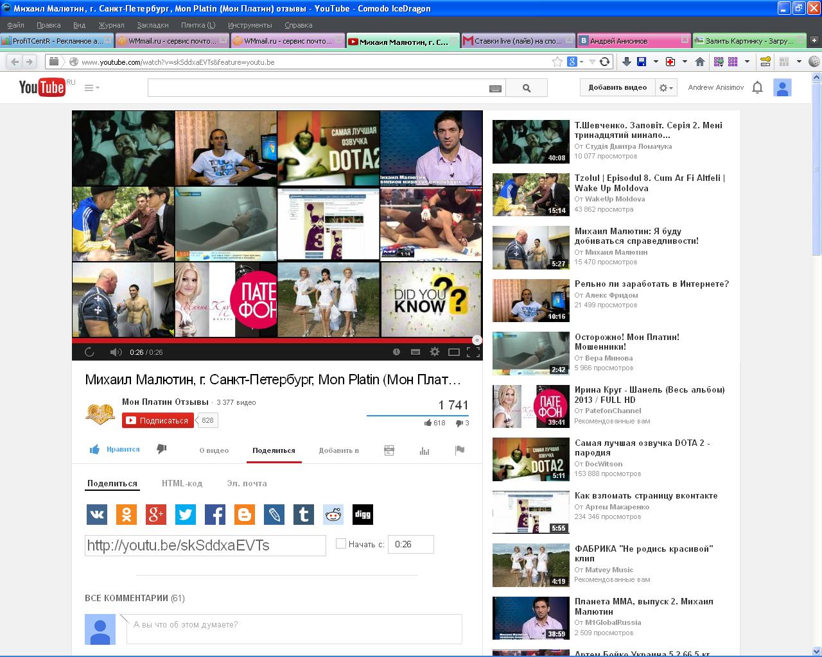
Task: Click floppy disk save icon in toolbar
Action: (641, 62)
